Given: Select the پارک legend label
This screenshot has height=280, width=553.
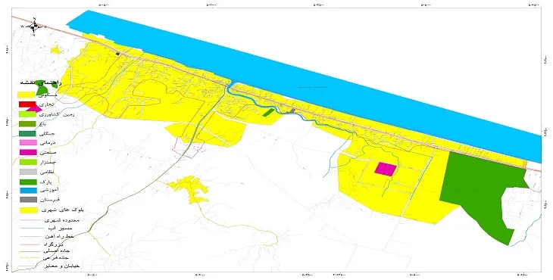Looking at the screenshot, I should click(x=46, y=182).
